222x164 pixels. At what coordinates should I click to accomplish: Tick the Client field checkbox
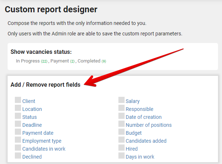(18, 100)
